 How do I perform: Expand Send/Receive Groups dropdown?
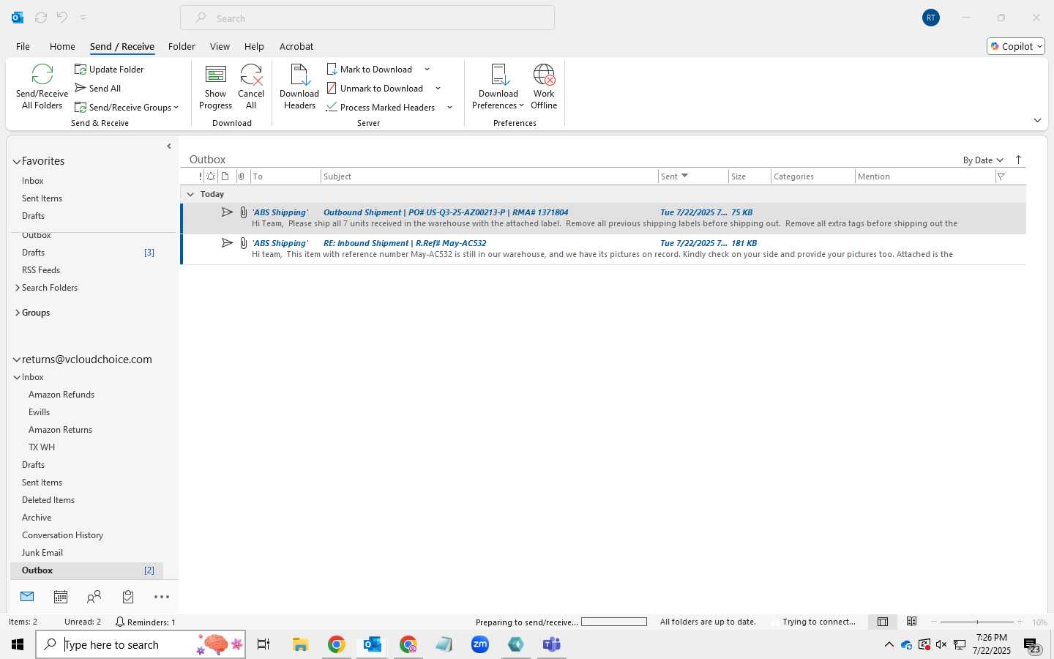127,108
